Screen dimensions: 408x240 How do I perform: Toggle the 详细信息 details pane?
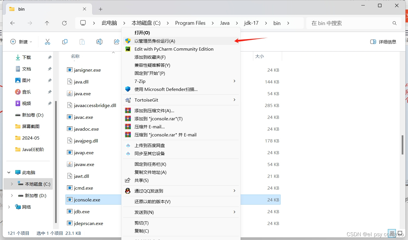click(x=383, y=42)
